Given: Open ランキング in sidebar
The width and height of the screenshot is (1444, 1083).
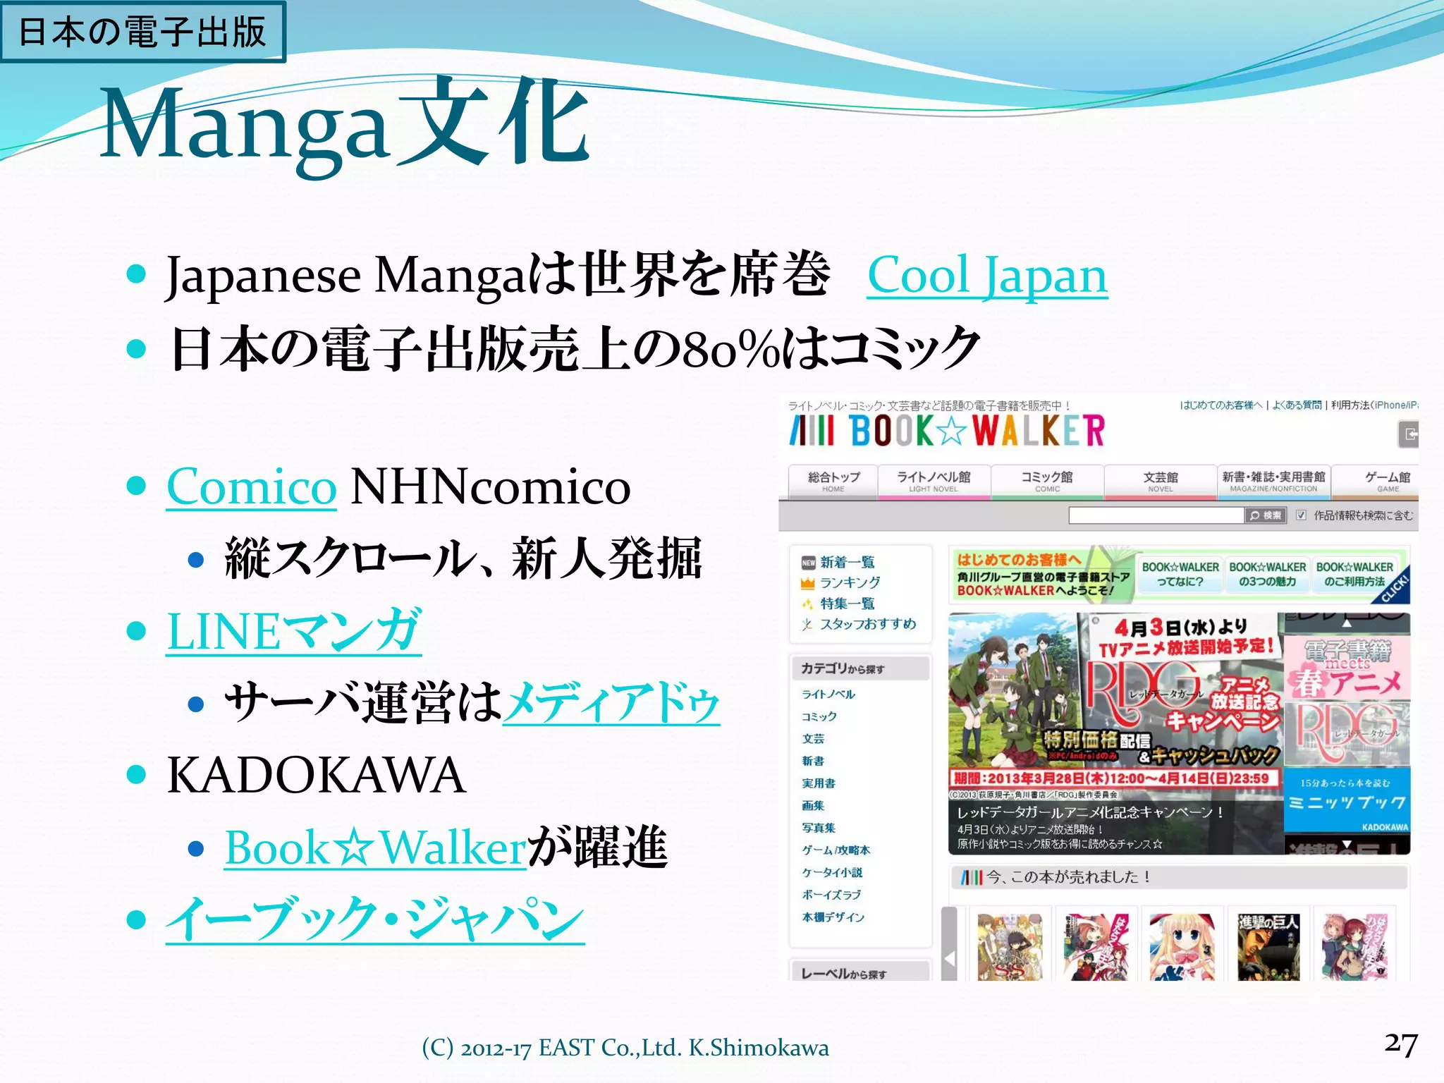Looking at the screenshot, I should [x=850, y=582].
